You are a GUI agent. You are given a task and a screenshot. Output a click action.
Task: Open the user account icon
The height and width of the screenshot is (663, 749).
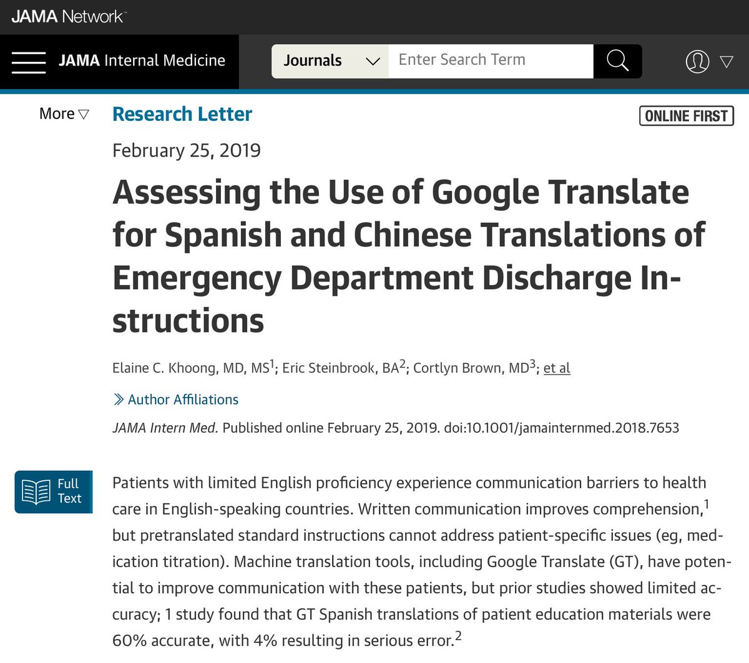coord(697,61)
